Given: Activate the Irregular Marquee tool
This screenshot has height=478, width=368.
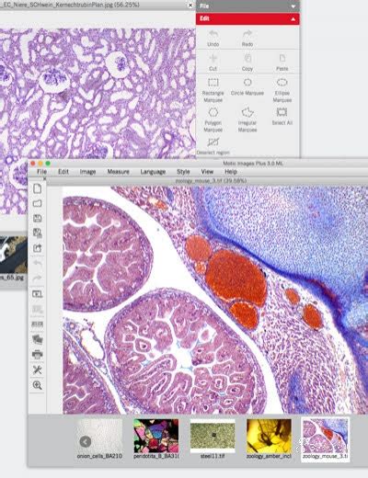Looking at the screenshot, I should [247, 119].
